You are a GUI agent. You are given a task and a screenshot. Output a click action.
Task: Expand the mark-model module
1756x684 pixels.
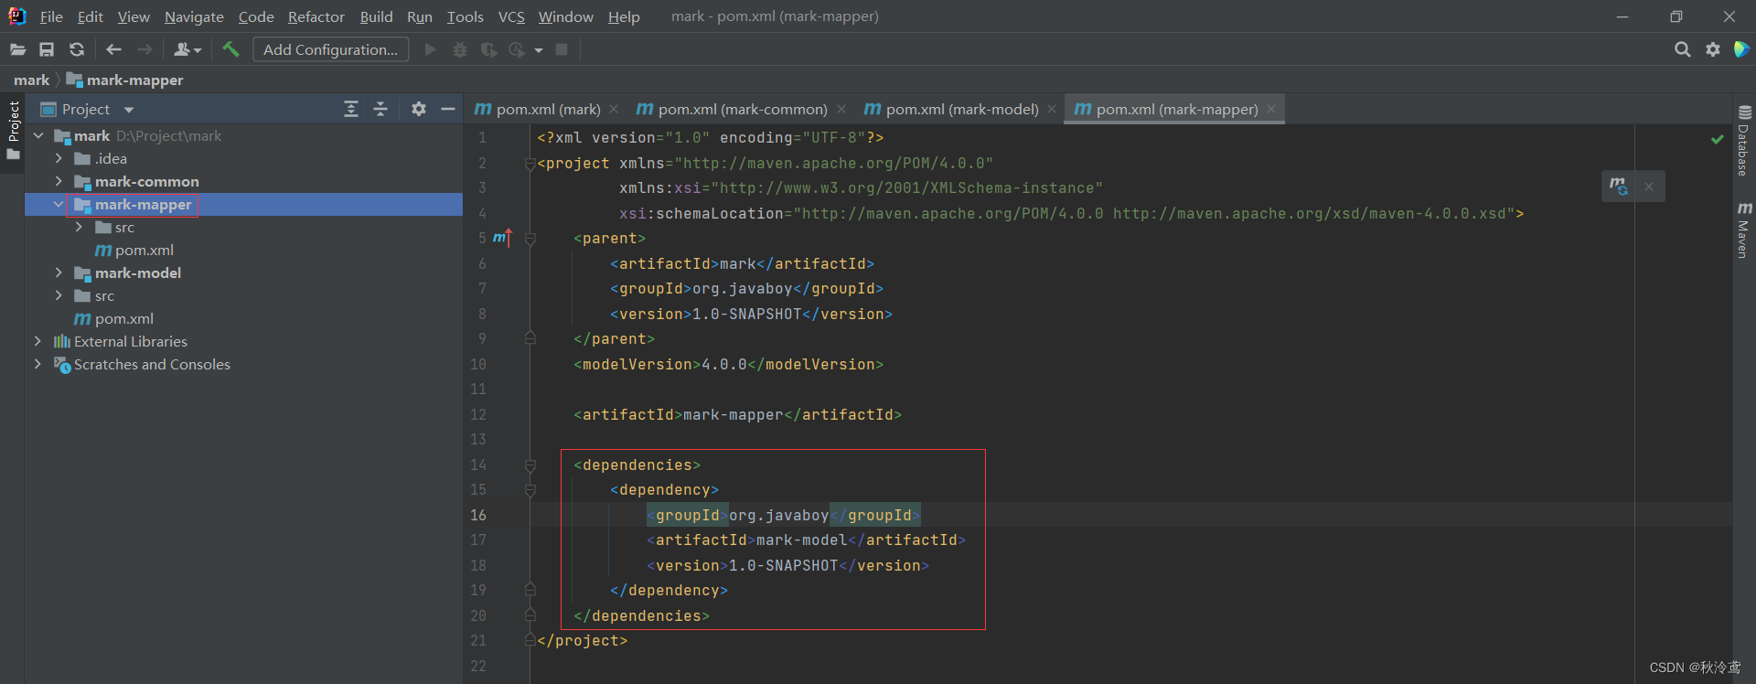tap(59, 273)
